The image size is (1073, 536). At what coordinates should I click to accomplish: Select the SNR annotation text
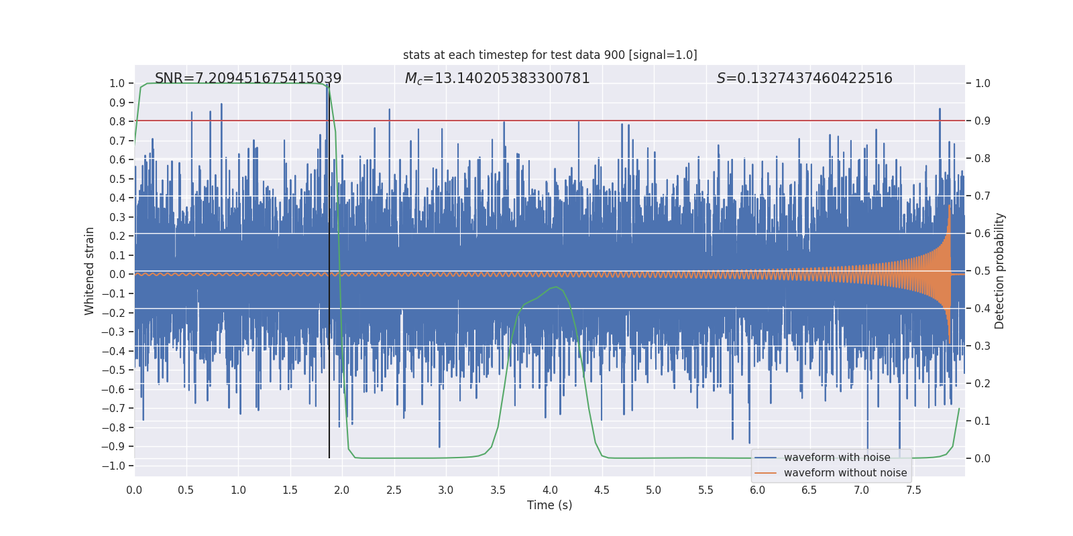(248, 78)
